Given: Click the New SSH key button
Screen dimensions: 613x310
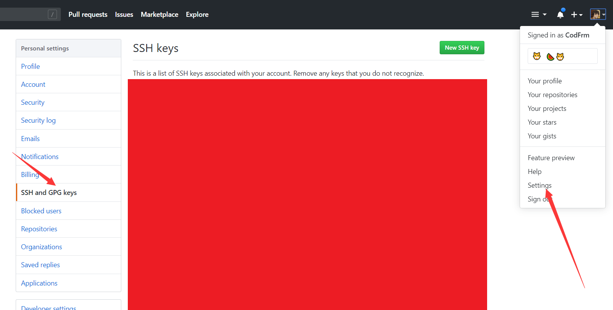Looking at the screenshot, I should tap(461, 48).
